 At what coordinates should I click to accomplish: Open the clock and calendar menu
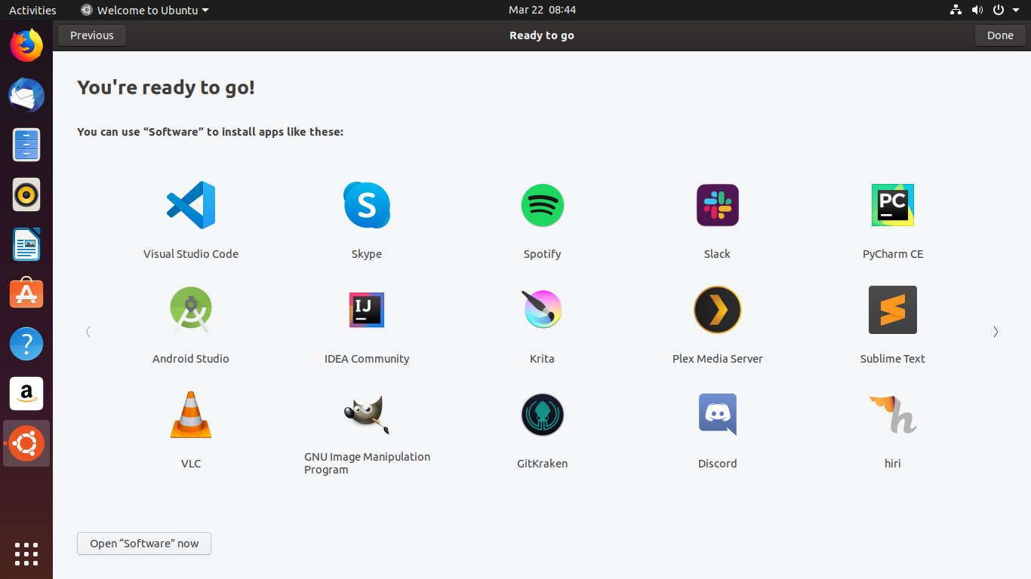[x=542, y=10]
